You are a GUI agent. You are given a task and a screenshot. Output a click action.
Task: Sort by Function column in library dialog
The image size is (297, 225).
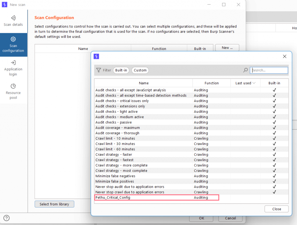click(x=211, y=83)
